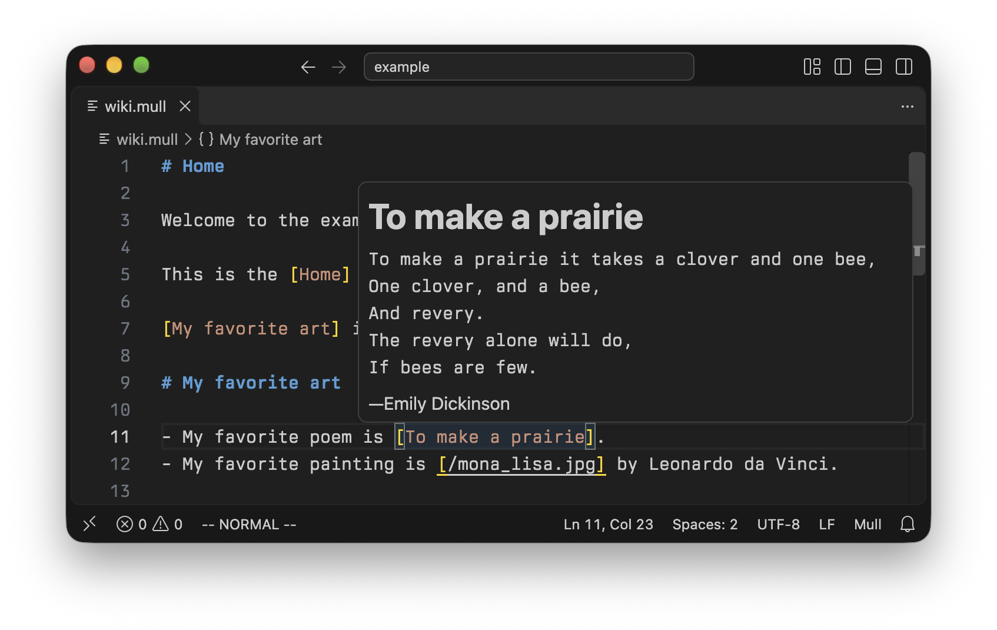Image resolution: width=997 pixels, height=630 pixels.
Task: Click 'If bees are few.' in the popup
Action: click(453, 367)
